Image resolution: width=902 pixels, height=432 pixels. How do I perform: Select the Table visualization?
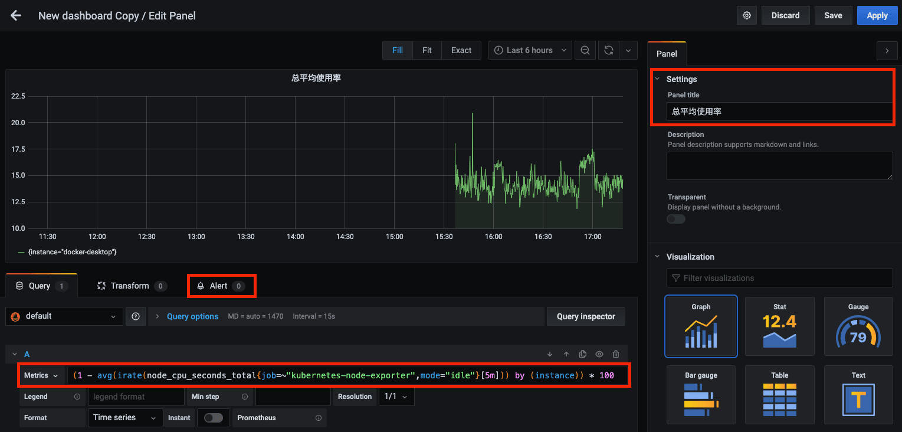[780, 395]
